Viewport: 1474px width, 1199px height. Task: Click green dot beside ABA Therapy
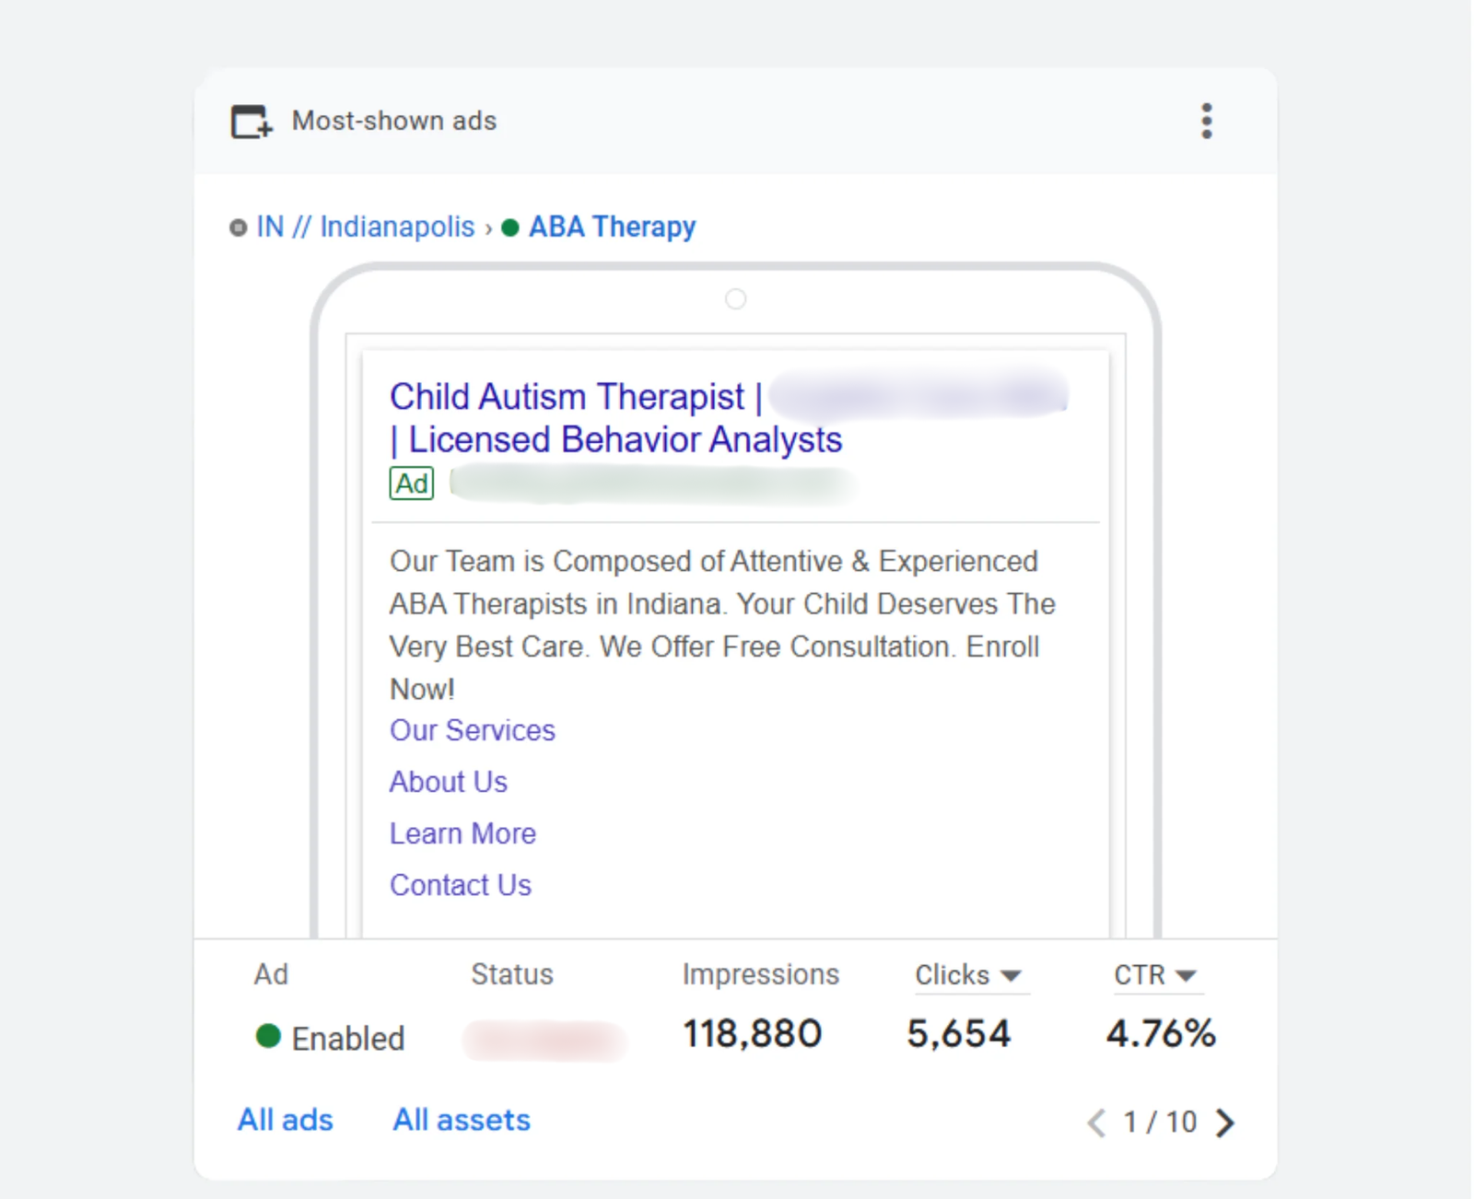(510, 227)
